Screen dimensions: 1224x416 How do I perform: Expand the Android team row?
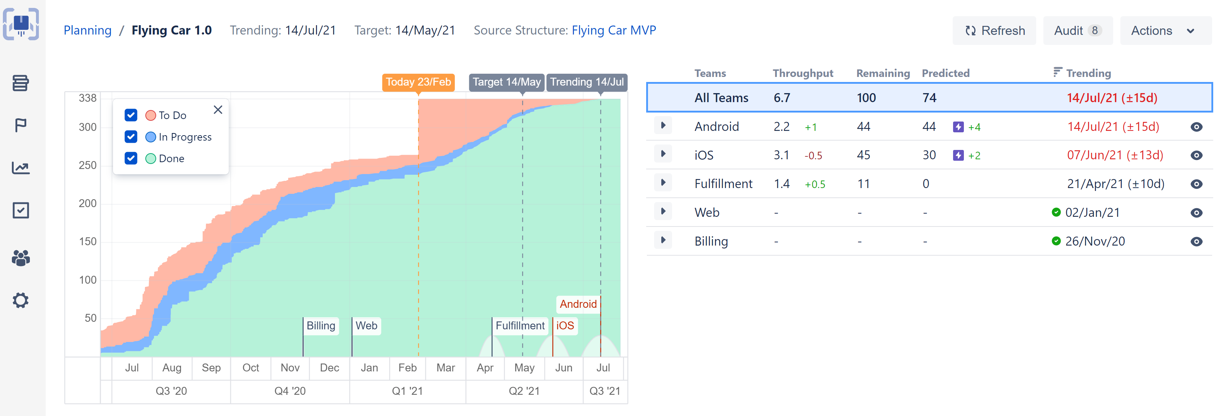(663, 126)
